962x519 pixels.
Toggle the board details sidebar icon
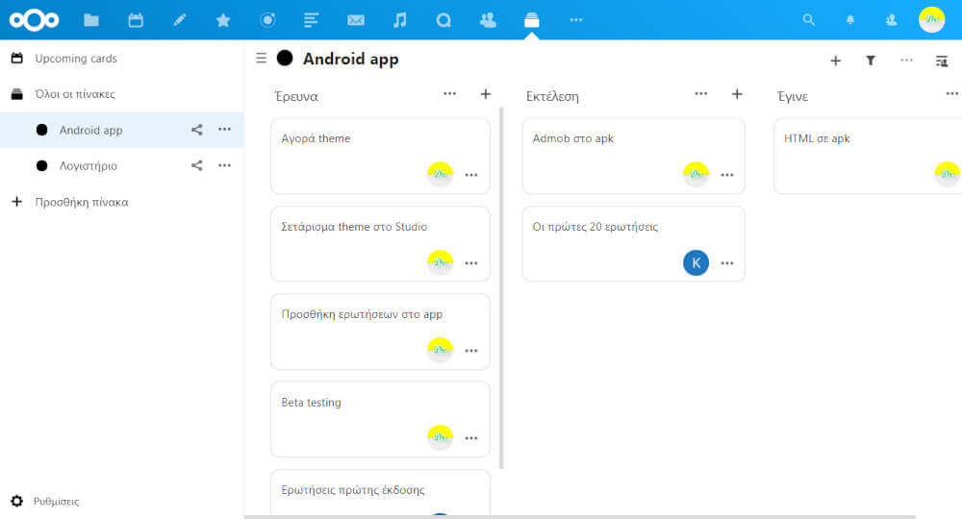[942, 61]
